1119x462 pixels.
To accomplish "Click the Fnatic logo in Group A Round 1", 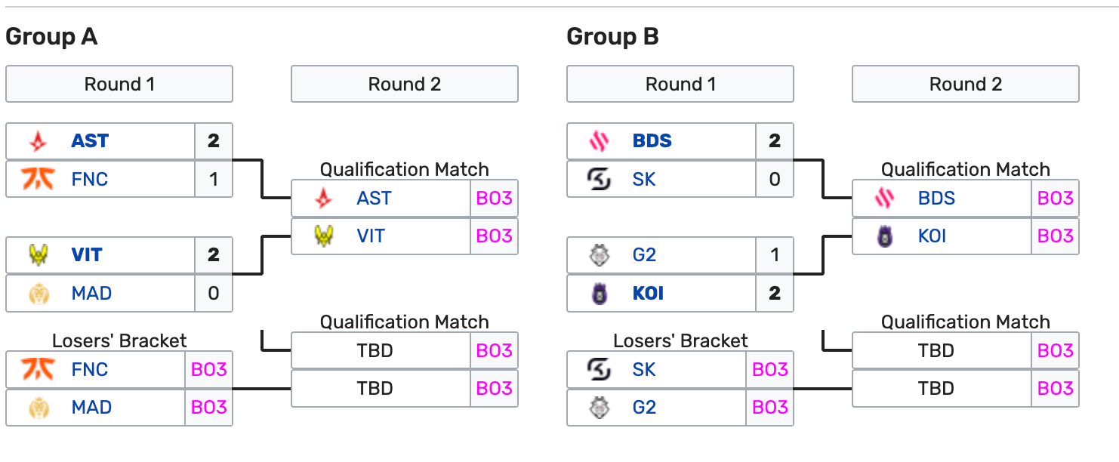I will click(38, 179).
